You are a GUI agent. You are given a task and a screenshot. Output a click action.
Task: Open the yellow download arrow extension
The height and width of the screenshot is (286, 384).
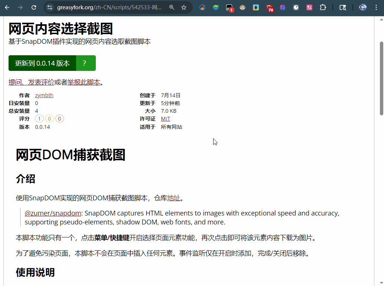[256, 7]
